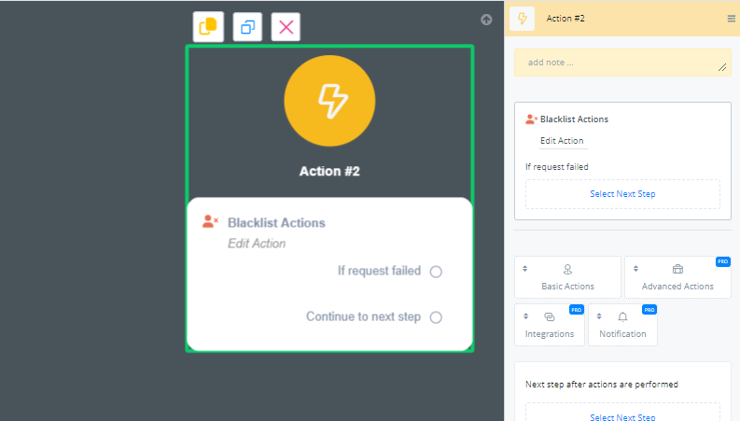740x421 pixels.
Task: Click the Action #2 node title
Action: [329, 172]
